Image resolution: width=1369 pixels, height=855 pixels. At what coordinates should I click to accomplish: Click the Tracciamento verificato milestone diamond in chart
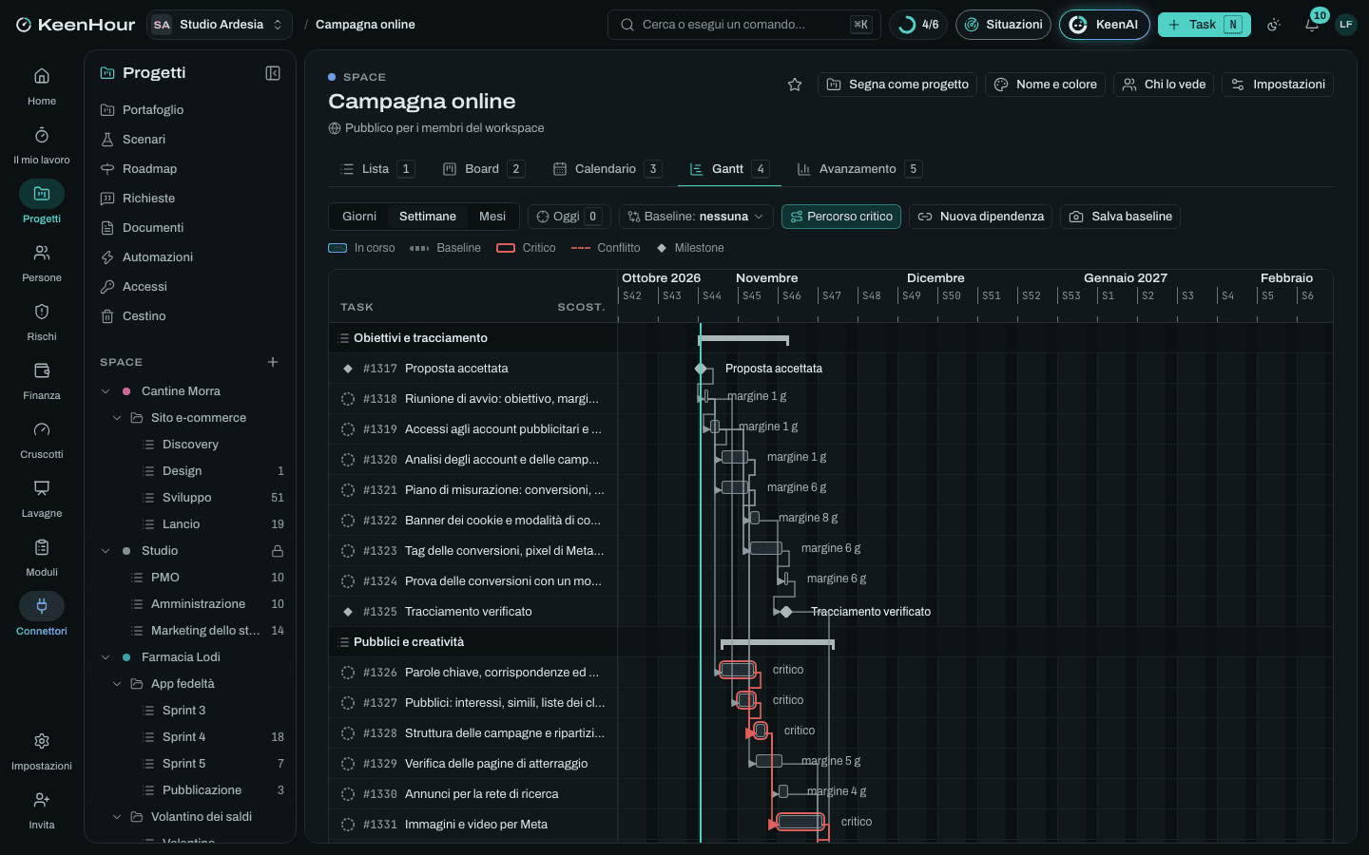point(786,612)
